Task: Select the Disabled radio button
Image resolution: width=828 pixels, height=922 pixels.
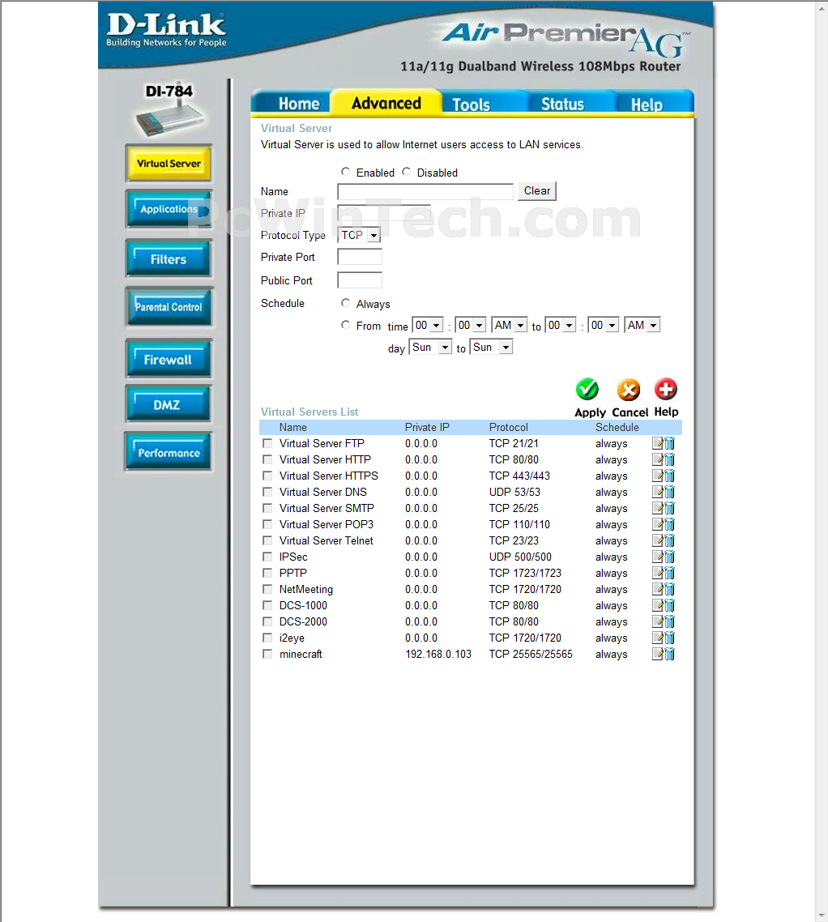Action: point(407,172)
